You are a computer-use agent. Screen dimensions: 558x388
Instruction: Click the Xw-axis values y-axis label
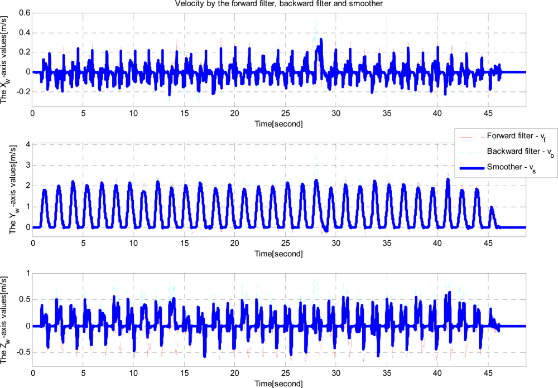click(4, 60)
